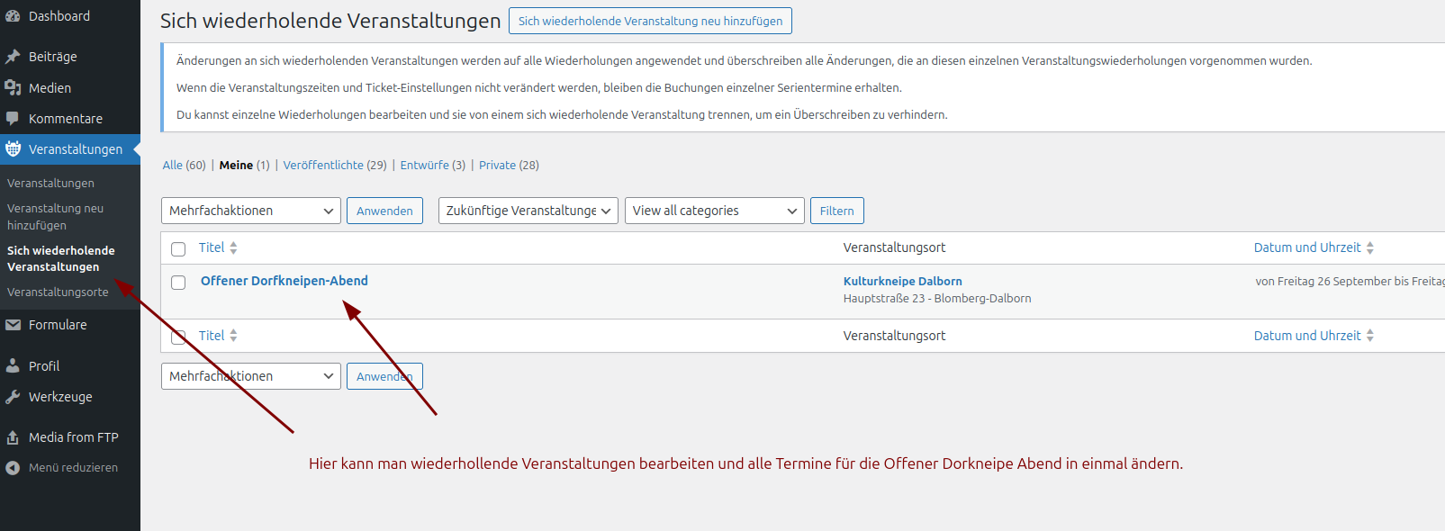The height and width of the screenshot is (531, 1445).
Task: Sort by bottom Titel column header
Action: coord(212,336)
